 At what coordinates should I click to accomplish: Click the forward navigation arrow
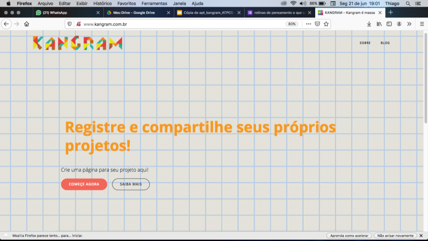16,24
